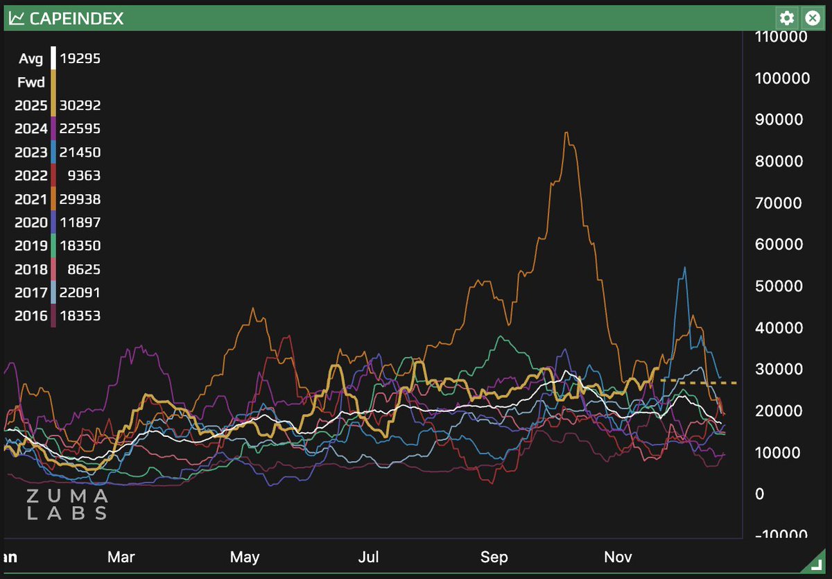Viewport: 832px width, 579px height.
Task: Click the 20000 y-axis label
Action: 779,411
